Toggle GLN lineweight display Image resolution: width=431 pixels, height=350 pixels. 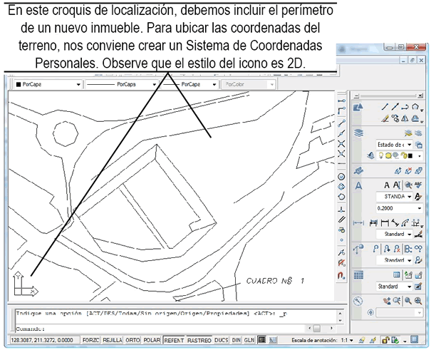pyautogui.click(x=249, y=340)
